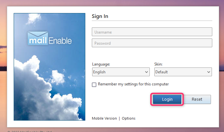The image size is (224, 132).
Task: Click the Skin dropdown chevron arrow
Action: click(209, 72)
